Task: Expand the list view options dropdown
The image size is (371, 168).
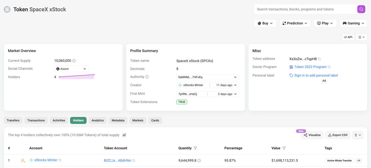Action: 361,37
